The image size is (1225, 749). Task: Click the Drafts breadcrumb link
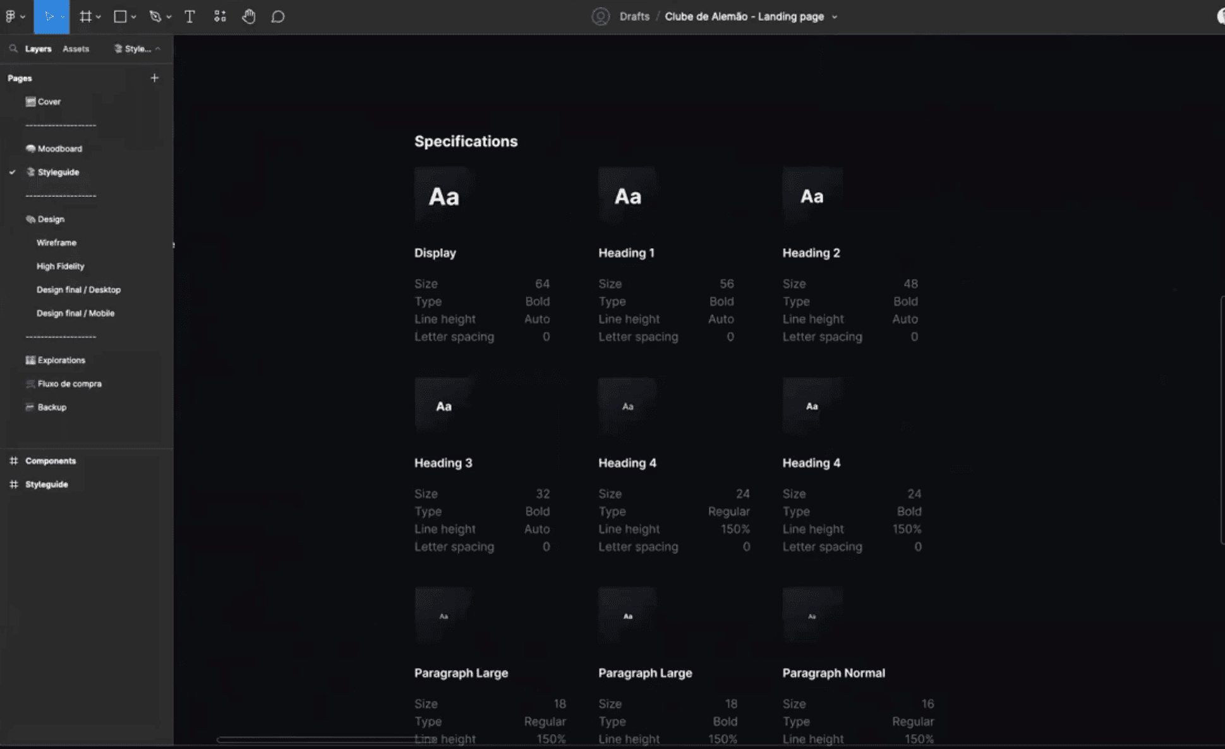point(634,16)
